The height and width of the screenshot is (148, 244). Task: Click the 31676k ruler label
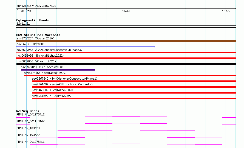tap(126, 11)
